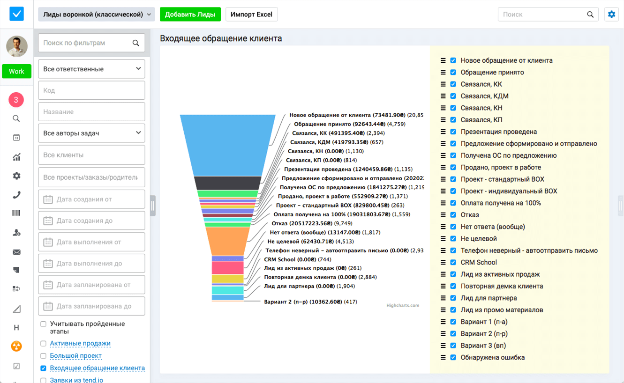Expand the Все ответственные dropdown

click(91, 69)
